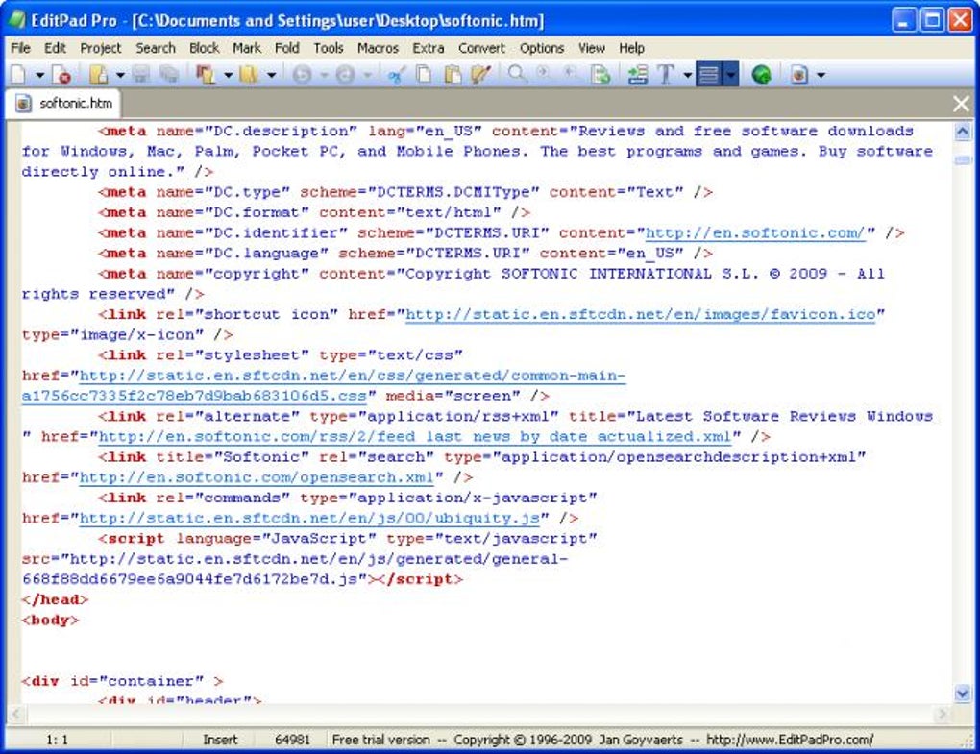Screen dimensions: 980x754
Task: Expand the New file dropdown arrow
Action: [39, 76]
